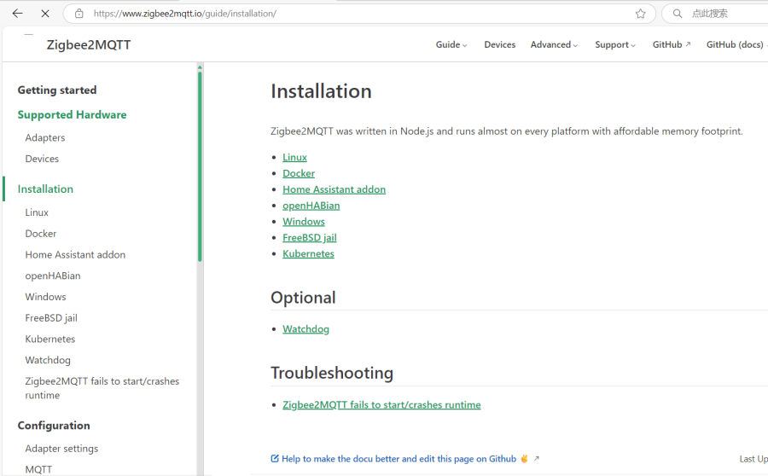Open Devices in the top navigation

point(499,44)
